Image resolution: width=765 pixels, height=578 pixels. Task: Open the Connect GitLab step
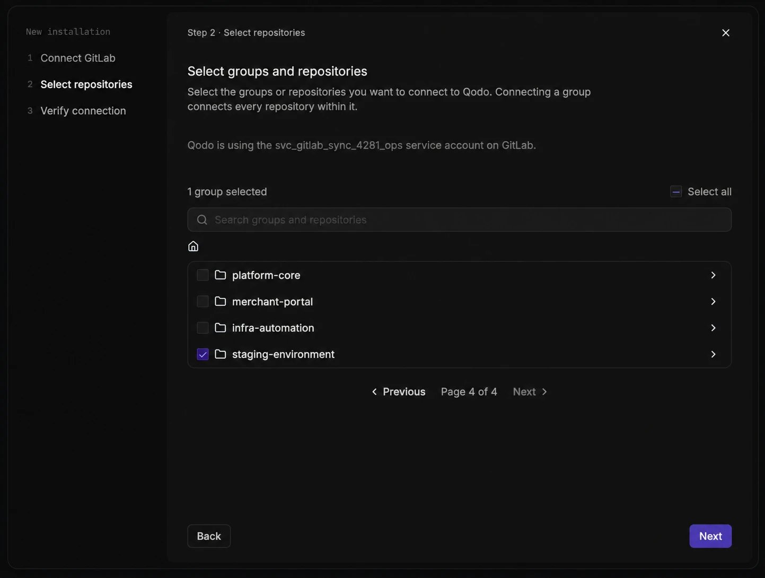pyautogui.click(x=78, y=58)
